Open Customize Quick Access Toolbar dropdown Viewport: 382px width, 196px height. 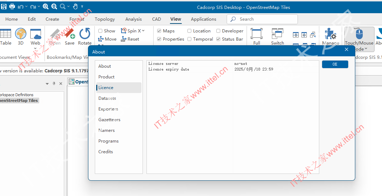82,6
